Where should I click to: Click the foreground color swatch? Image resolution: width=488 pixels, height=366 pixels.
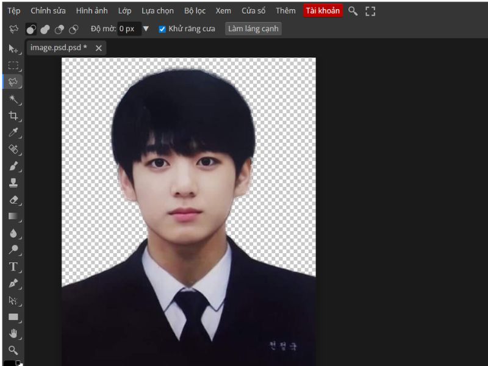pos(9,363)
